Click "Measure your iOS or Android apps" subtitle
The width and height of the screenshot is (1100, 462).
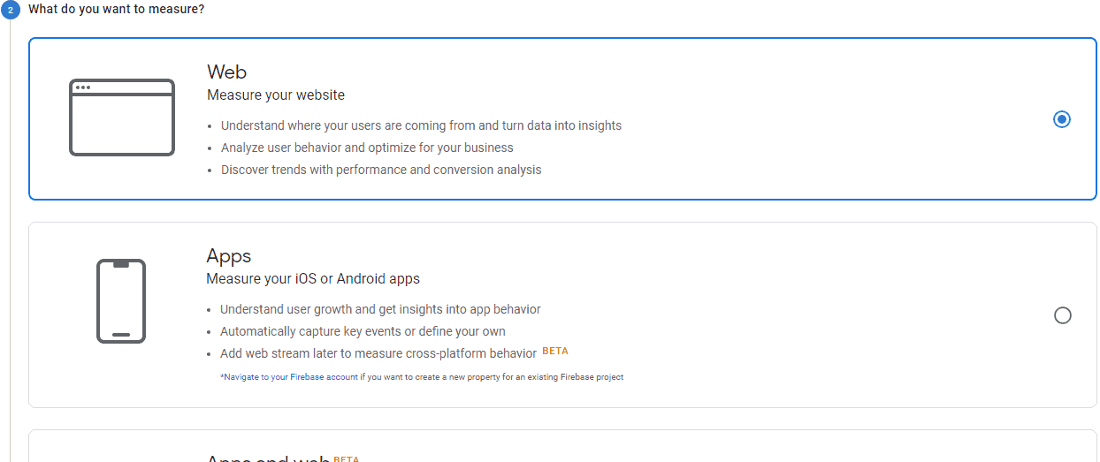click(313, 279)
